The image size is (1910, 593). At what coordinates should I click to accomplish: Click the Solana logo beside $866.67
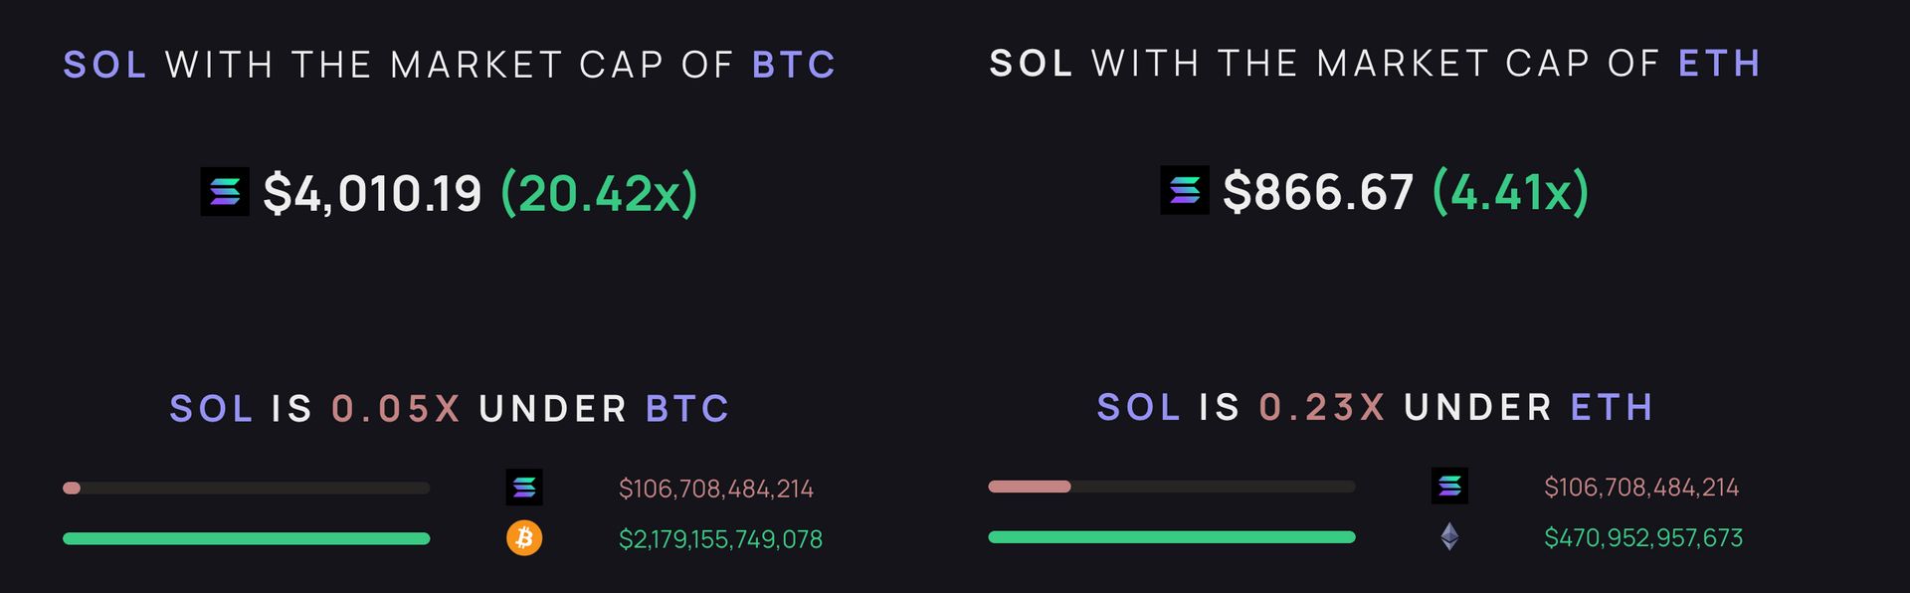click(1185, 190)
